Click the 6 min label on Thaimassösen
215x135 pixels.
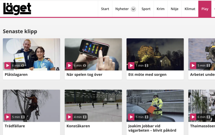tap(202, 117)
